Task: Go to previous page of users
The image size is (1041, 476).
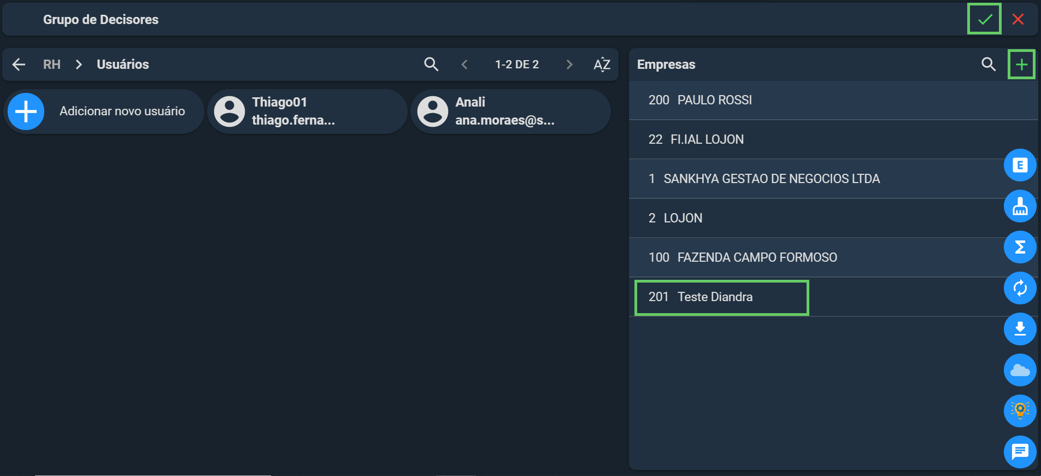Action: [x=464, y=64]
